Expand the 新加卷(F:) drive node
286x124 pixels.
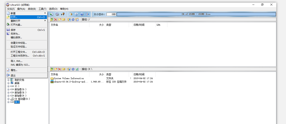pyautogui.click(x=8, y=96)
